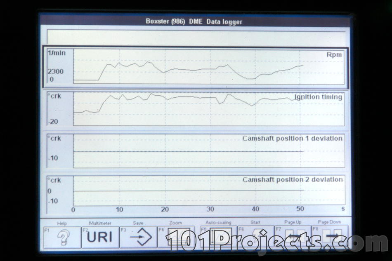The width and height of the screenshot is (392, 261).
Task: Click the "50" seconds time axis mark
Action: [x=300, y=209]
